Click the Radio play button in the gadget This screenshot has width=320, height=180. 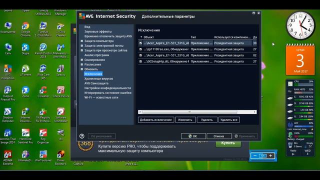coord(293,154)
